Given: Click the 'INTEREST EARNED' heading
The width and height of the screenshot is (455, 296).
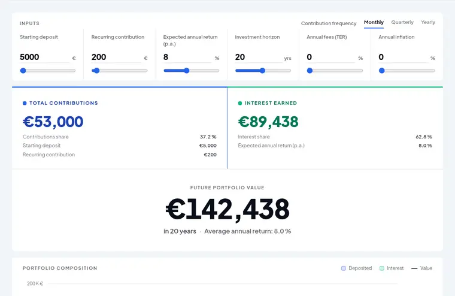Looking at the screenshot, I should 271,103.
